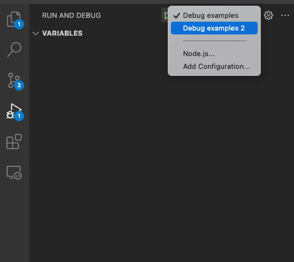This screenshot has width=294, height=262.
Task: Open the Search view icon
Action: click(x=14, y=50)
